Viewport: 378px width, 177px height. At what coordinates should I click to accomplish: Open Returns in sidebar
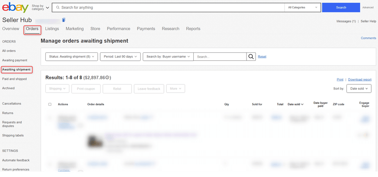click(8, 113)
